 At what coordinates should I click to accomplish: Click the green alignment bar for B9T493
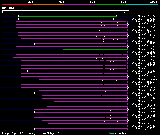click(95, 49)
